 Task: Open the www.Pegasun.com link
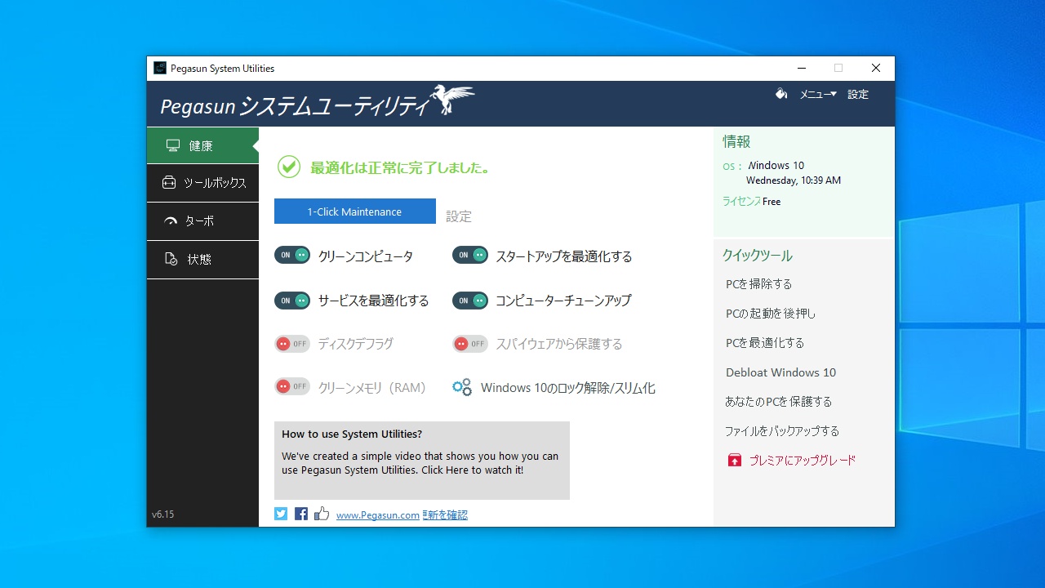tap(378, 515)
